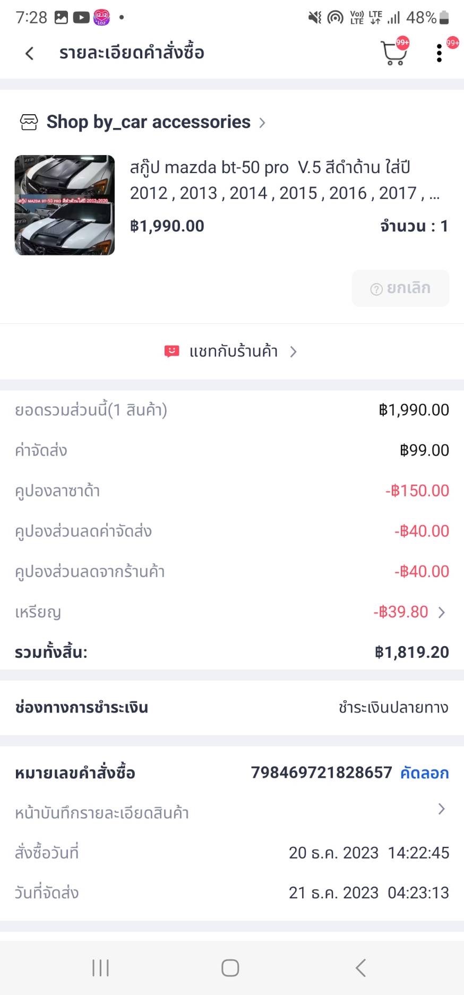
Task: Expand product detail record page chevron
Action: (x=441, y=809)
